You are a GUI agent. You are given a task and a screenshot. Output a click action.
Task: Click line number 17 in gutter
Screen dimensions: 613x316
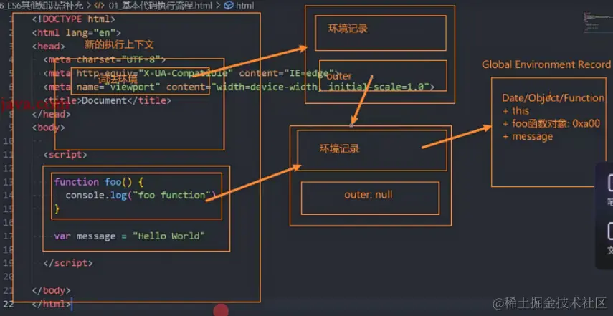(8, 236)
